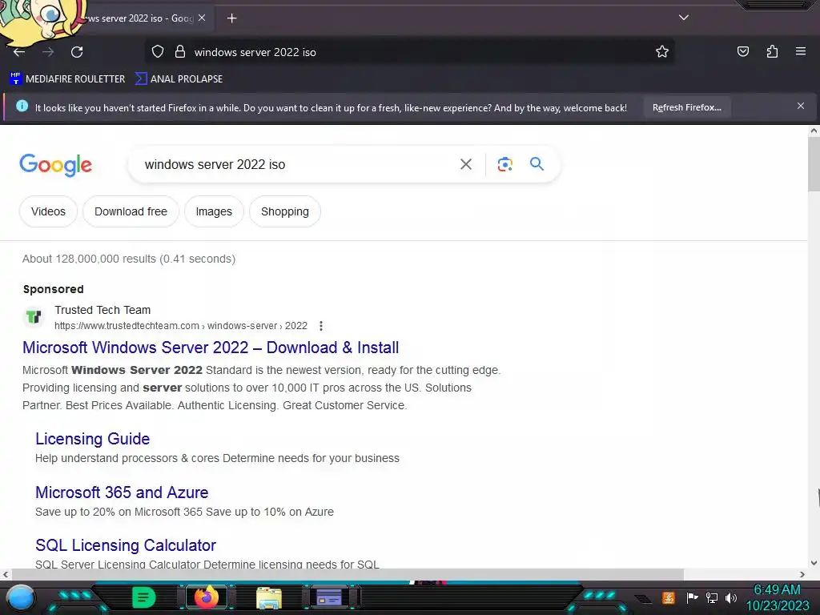Click the forward navigation arrow

[x=48, y=52]
